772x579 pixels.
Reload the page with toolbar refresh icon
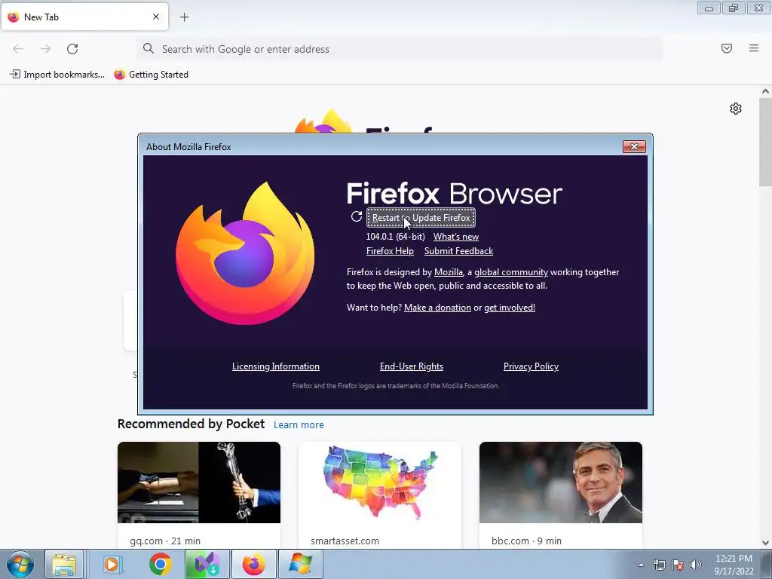(x=72, y=49)
